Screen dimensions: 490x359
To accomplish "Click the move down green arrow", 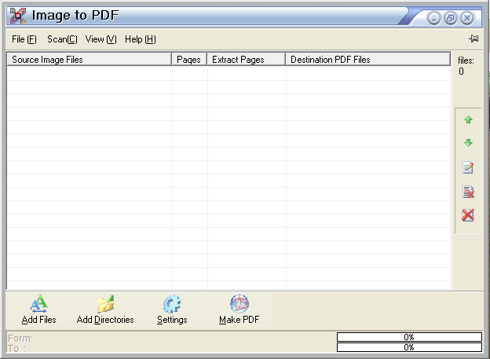I will pos(468,143).
